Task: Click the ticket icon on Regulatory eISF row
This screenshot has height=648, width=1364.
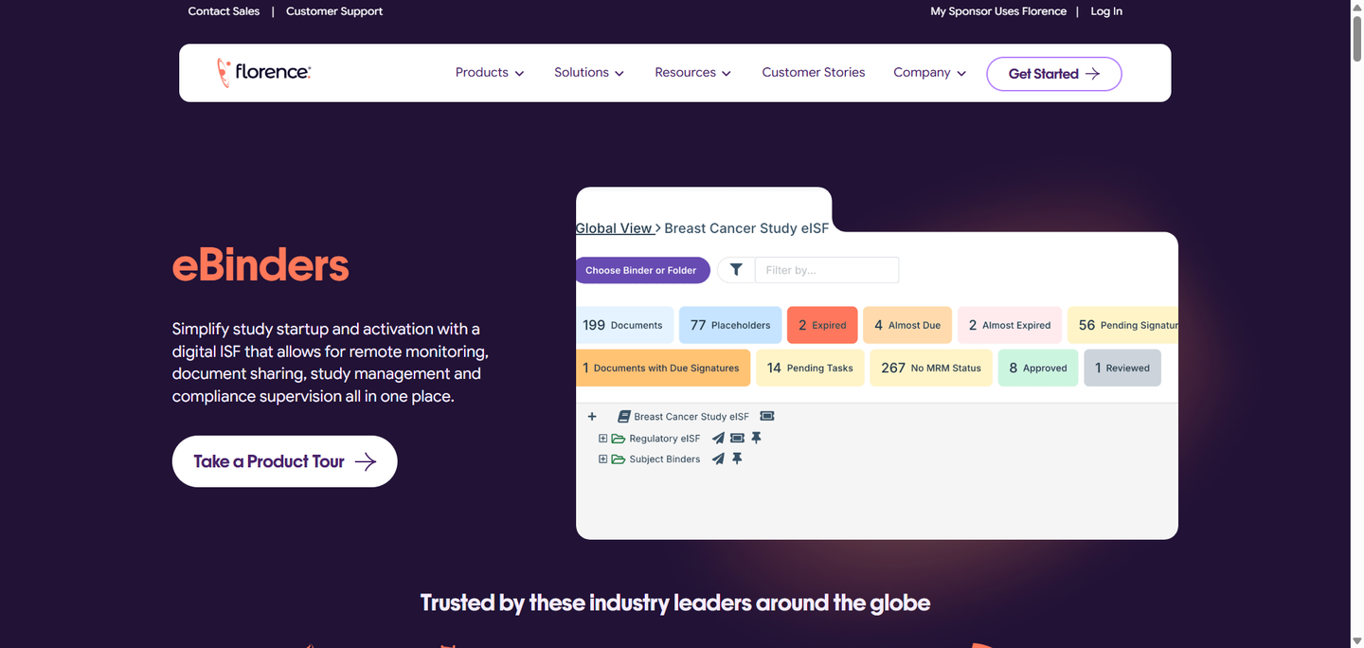Action: pyautogui.click(x=737, y=438)
